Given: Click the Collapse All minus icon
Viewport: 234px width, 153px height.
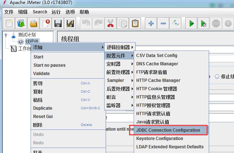Looking at the screenshot, I should [x=163, y=23].
